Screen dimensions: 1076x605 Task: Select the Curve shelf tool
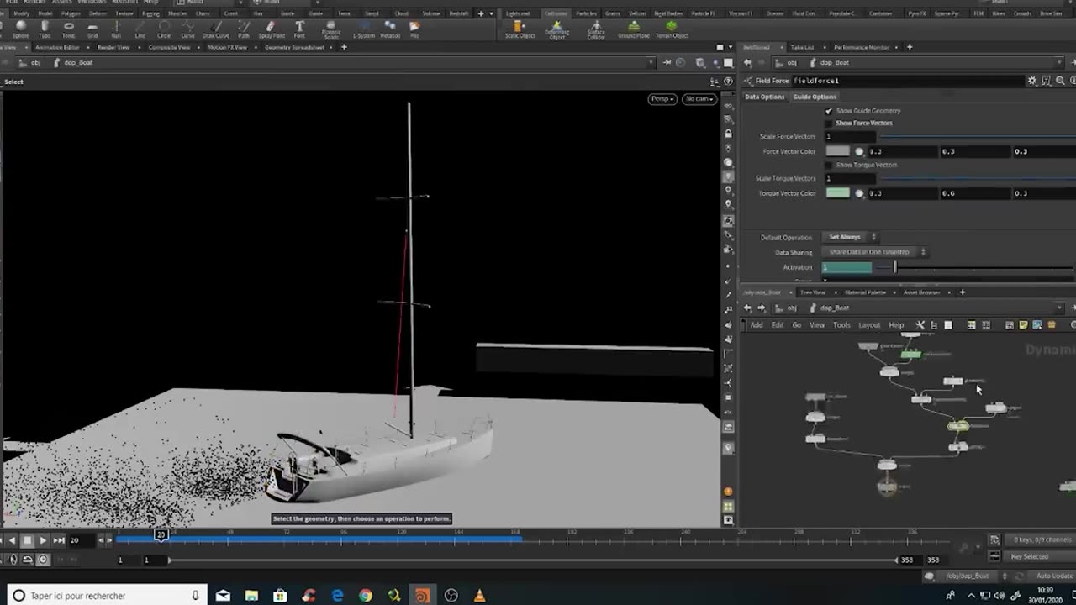[187, 29]
